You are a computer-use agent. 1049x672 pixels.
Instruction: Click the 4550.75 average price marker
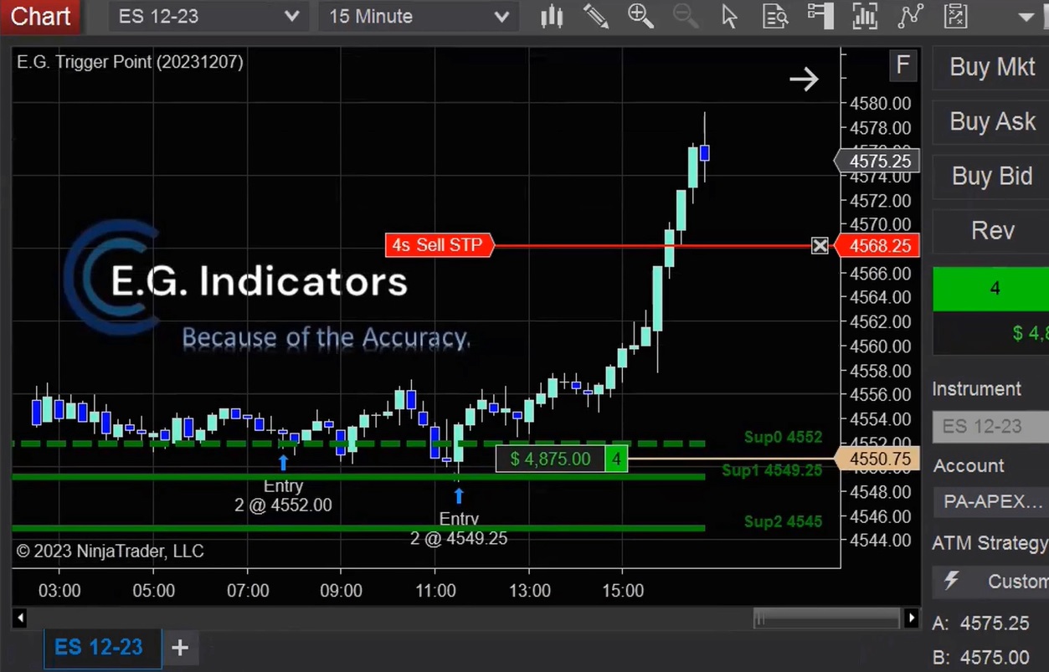[x=878, y=459]
